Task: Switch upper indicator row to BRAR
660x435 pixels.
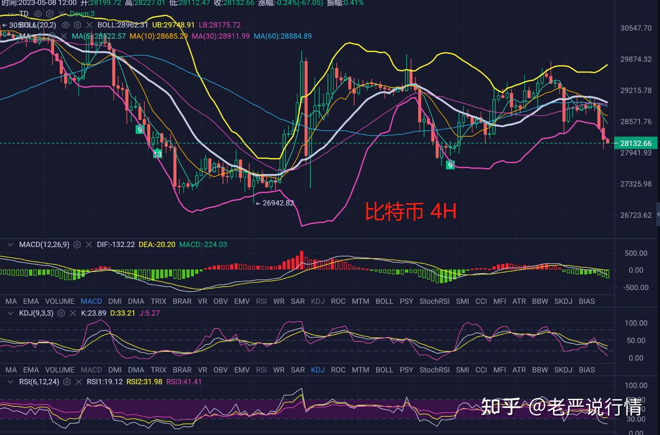Action: coord(182,301)
